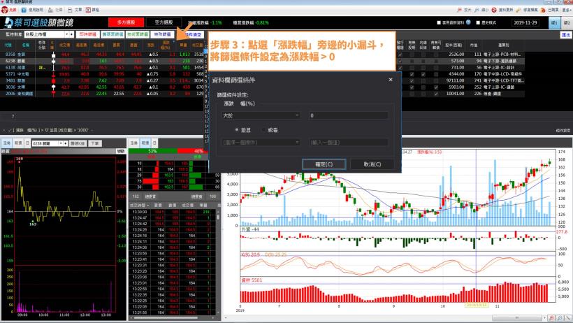Click the microscope logo 蔡司選股顯微鏡

(x=38, y=22)
